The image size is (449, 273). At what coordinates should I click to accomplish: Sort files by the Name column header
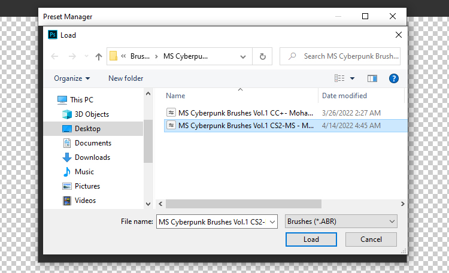[176, 96]
